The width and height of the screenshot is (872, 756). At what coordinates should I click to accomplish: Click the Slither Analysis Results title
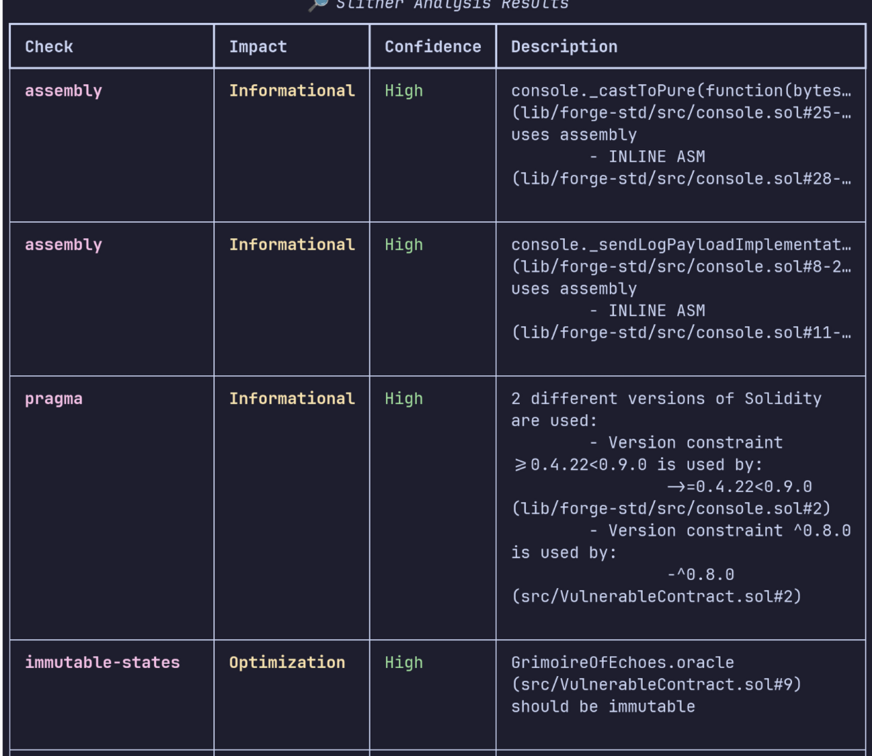452,5
